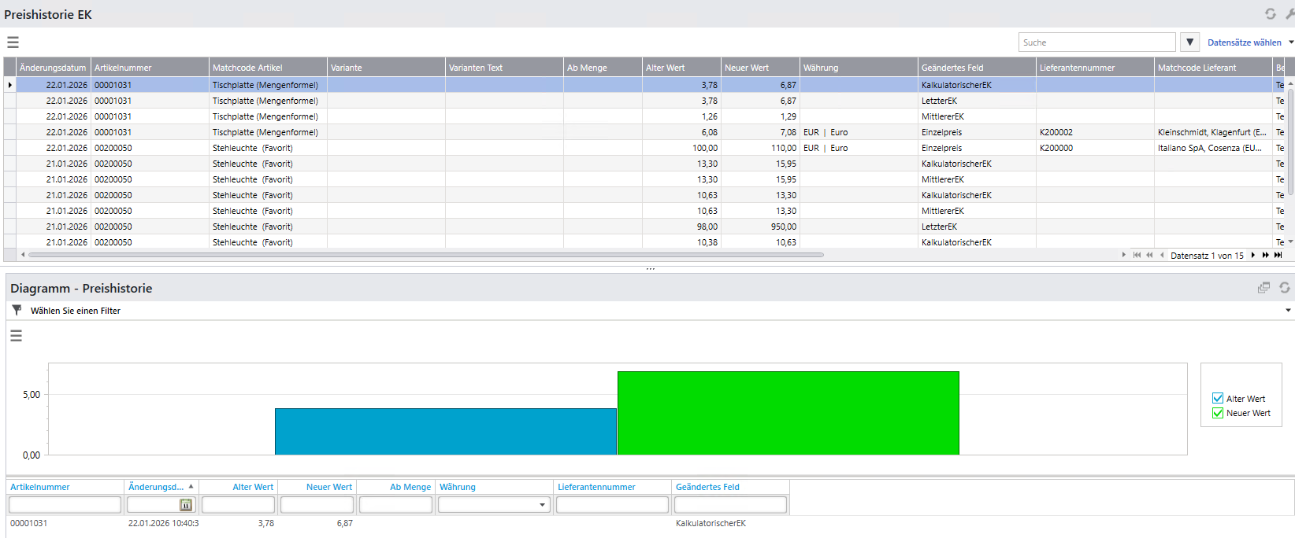Screen dimensions: 1295x538
Task: Toggle Alter Wert legend checkbox
Action: [1218, 399]
